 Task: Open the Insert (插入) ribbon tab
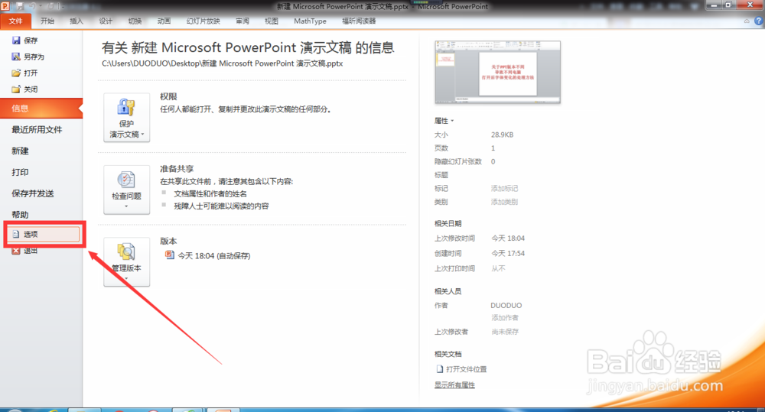(x=76, y=21)
